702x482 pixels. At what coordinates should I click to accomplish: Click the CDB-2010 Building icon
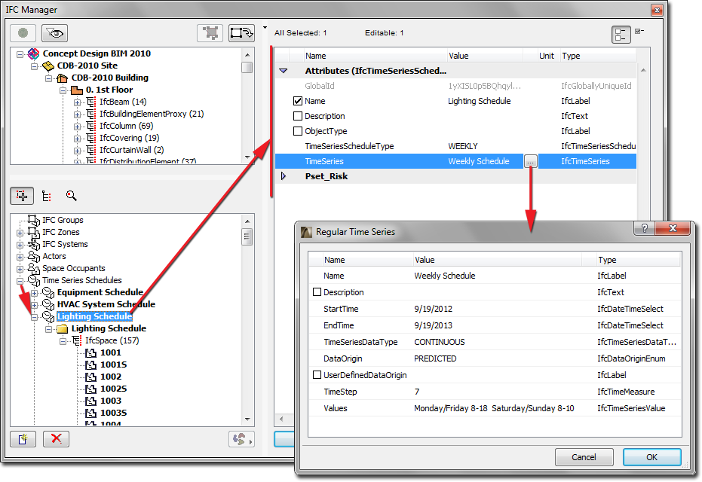point(63,78)
